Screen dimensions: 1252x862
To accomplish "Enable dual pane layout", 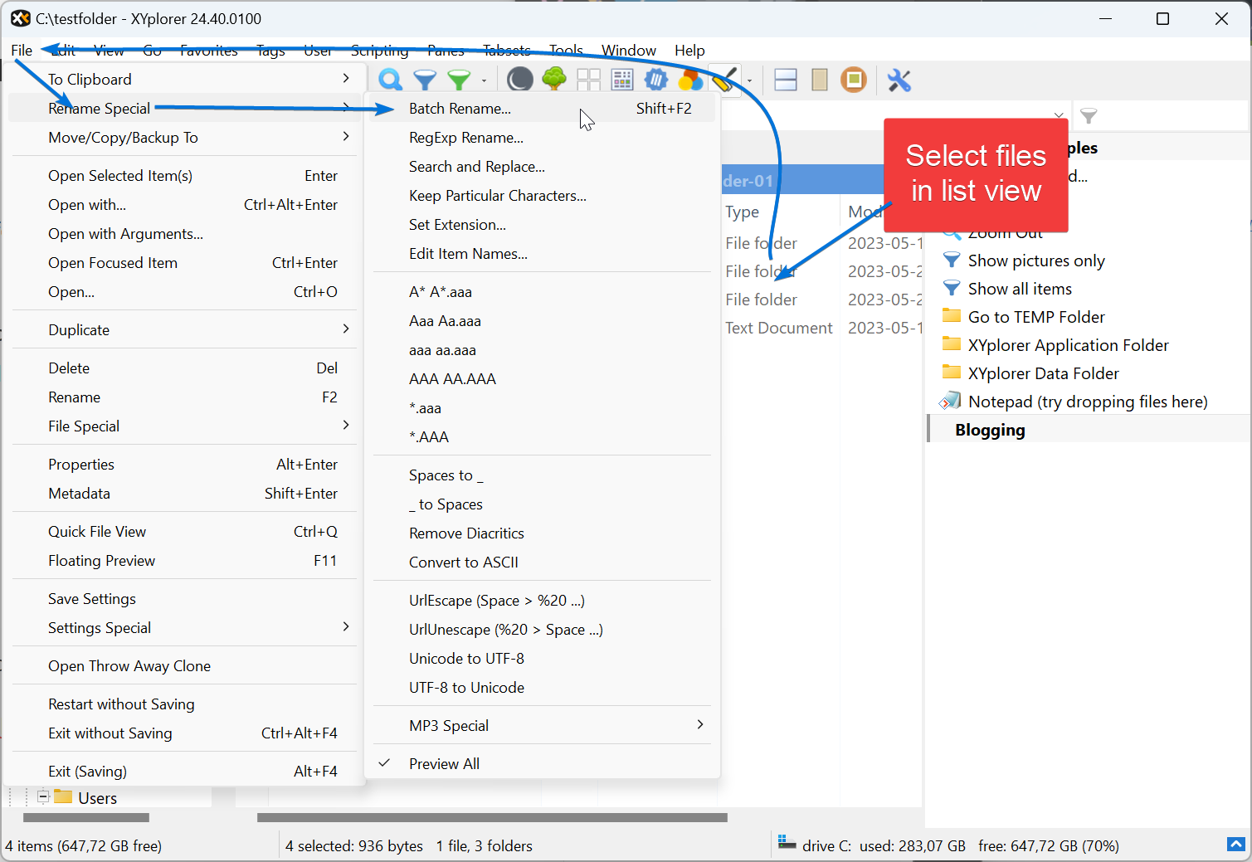I will (x=785, y=80).
